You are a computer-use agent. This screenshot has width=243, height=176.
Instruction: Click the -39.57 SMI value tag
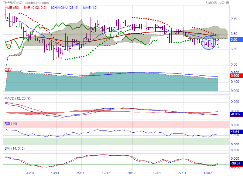236,163
